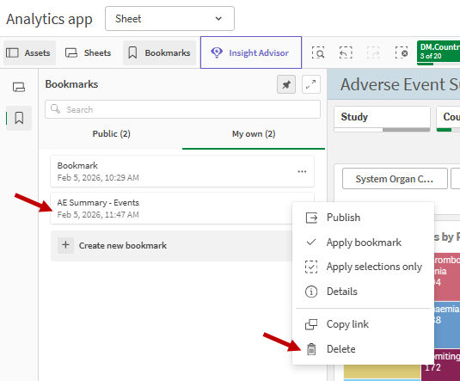The image size is (460, 381).
Task: Open the Study filter pane
Action: 382,119
